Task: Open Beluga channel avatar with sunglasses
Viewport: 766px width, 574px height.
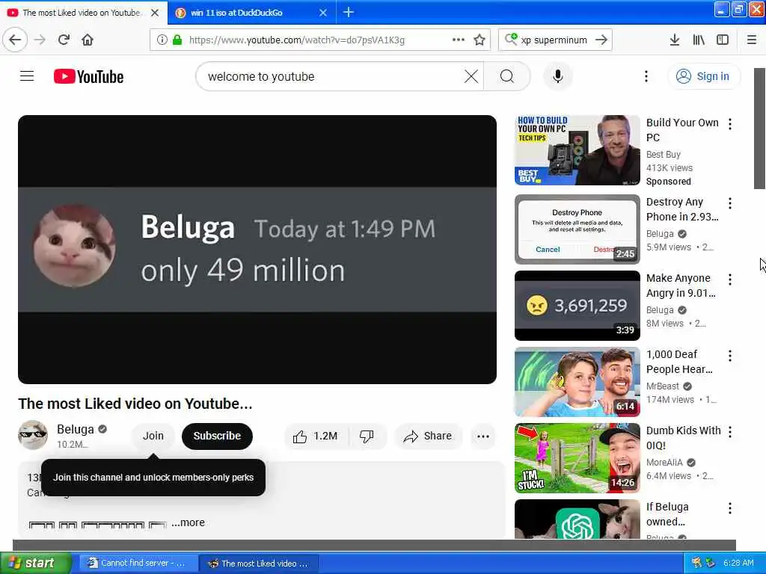Action: [33, 434]
